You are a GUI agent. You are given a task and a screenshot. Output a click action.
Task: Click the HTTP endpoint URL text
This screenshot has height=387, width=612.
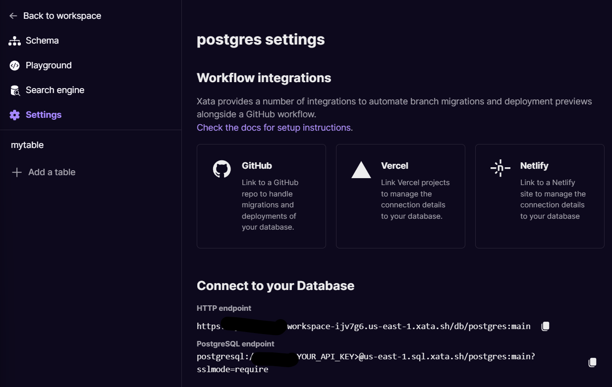pos(364,326)
